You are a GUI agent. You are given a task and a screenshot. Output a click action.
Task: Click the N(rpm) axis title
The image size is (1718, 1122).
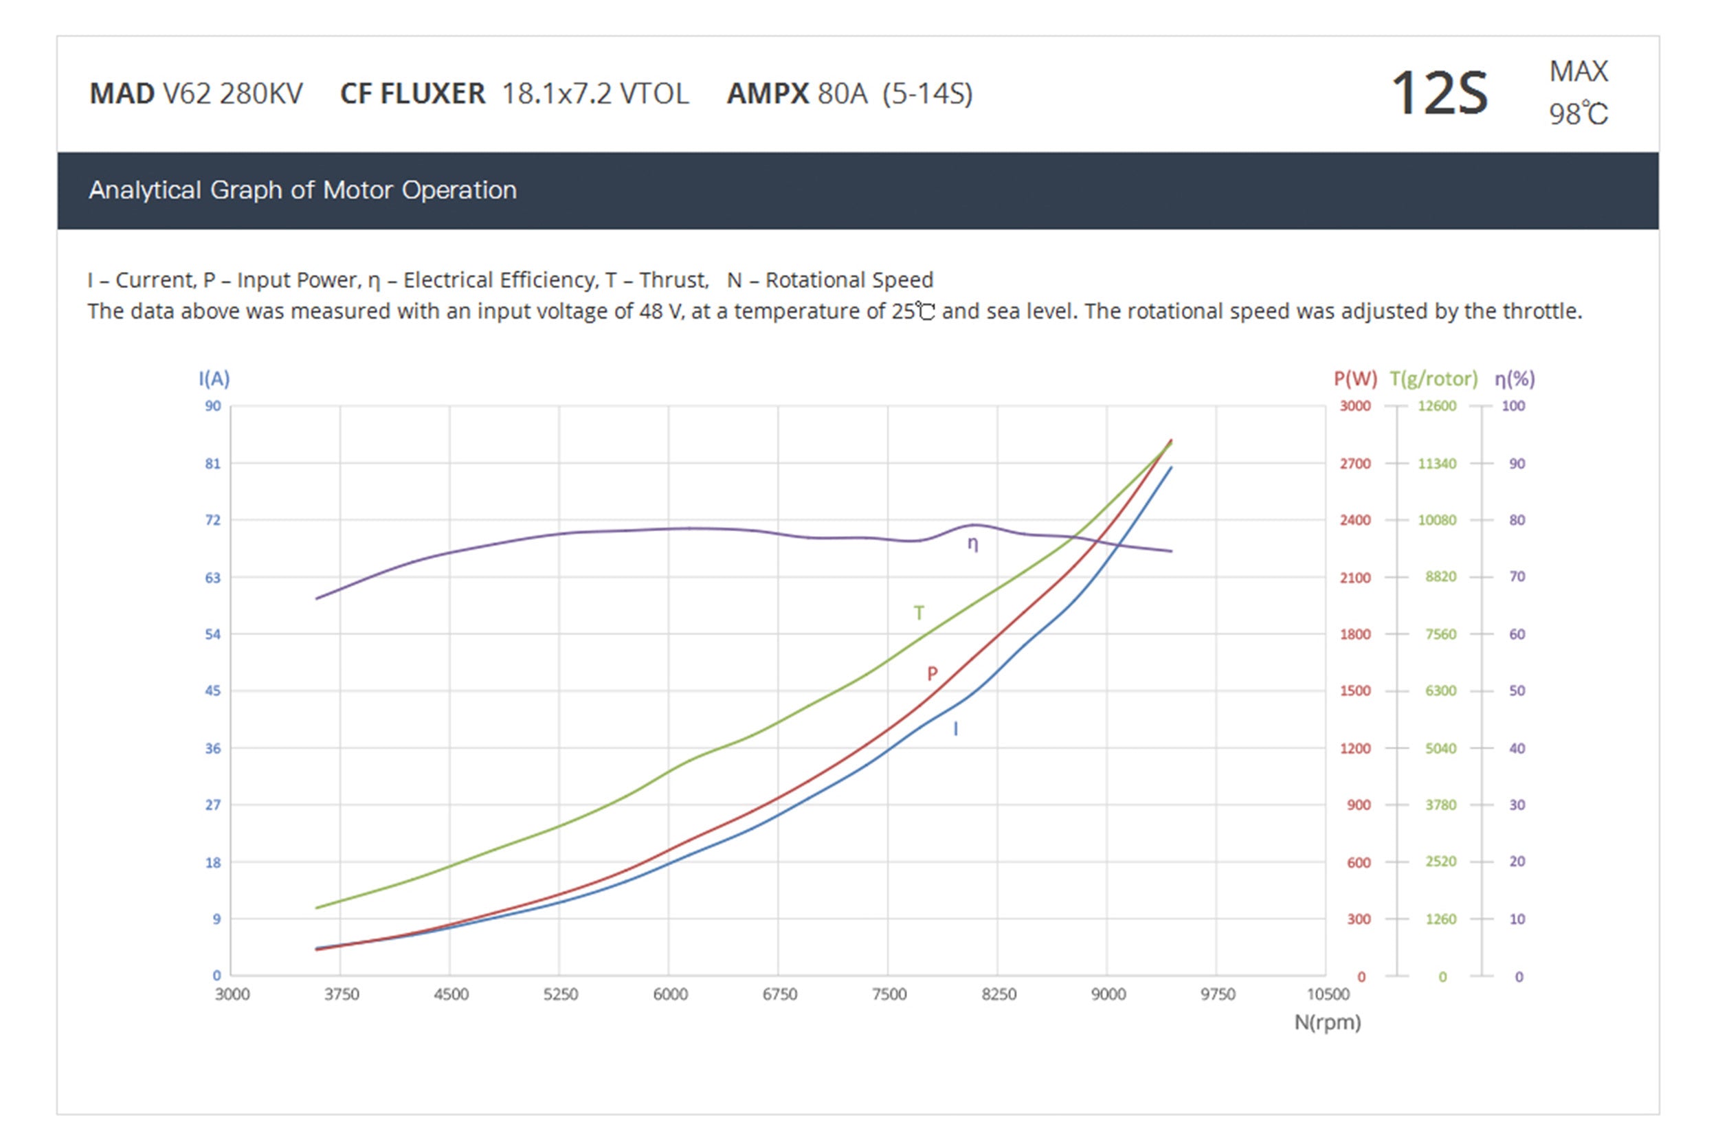1327,1022
